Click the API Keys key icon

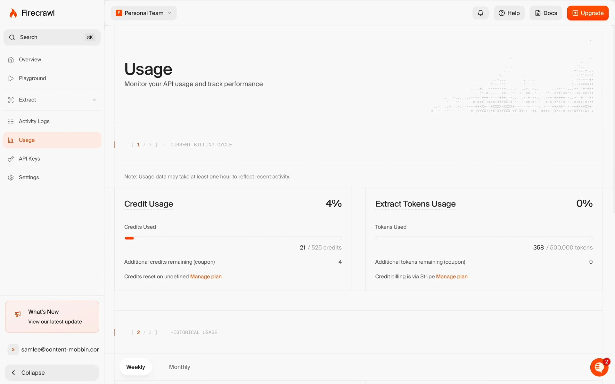coord(11,159)
